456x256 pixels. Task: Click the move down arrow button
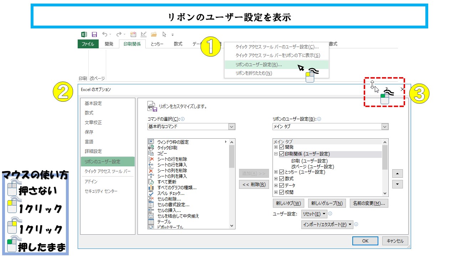pos(398,184)
